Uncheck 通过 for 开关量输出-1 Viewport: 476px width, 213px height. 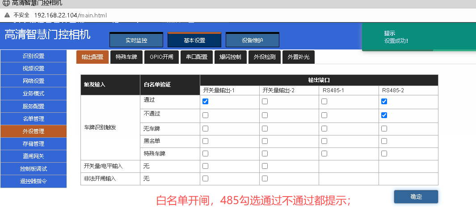coord(205,102)
